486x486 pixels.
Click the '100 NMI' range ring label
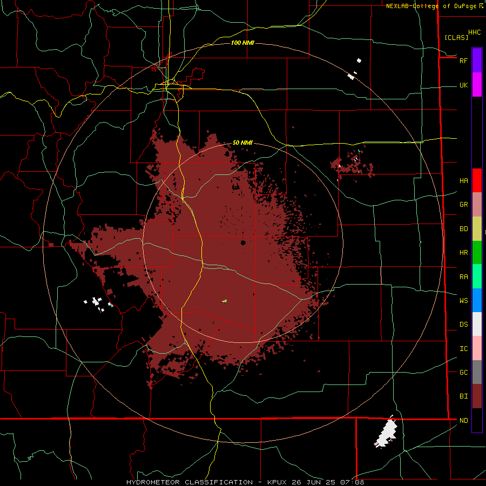[242, 43]
